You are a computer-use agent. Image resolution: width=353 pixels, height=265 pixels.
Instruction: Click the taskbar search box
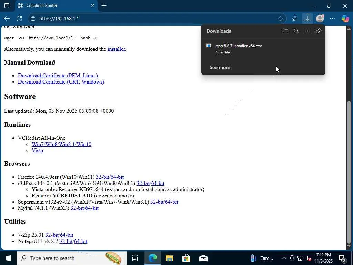(x=72, y=258)
